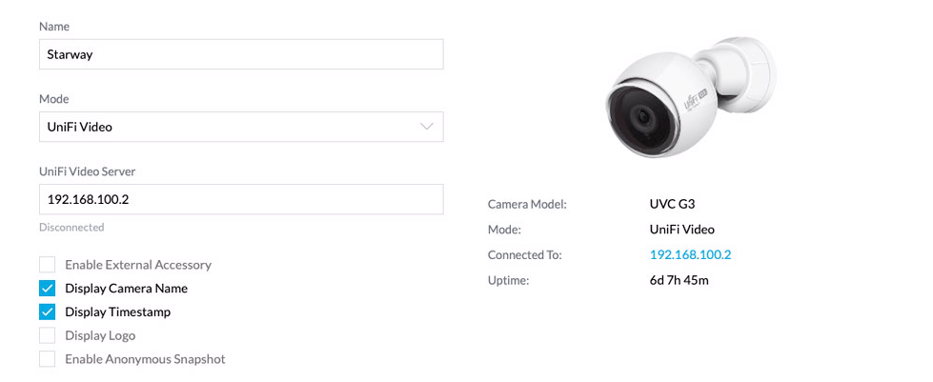933x382 pixels.
Task: Enable the External Accessory checkbox
Action: 47,265
